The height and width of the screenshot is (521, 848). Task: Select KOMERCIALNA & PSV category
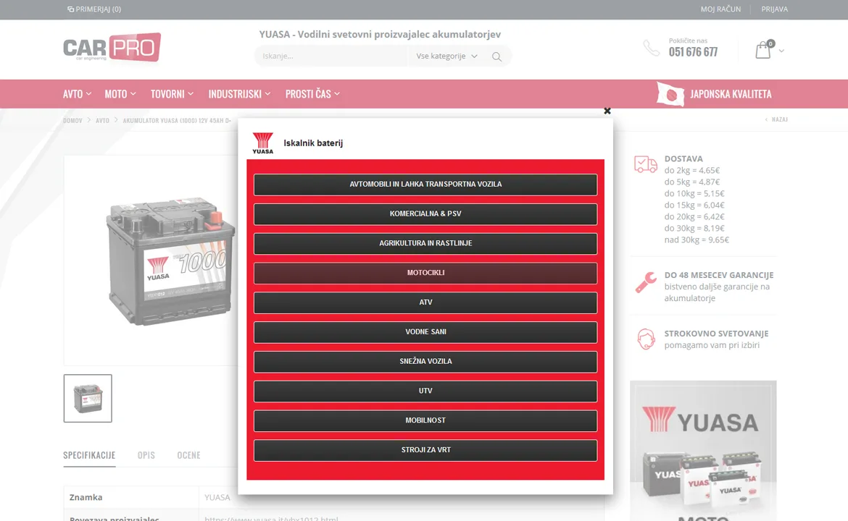point(425,213)
